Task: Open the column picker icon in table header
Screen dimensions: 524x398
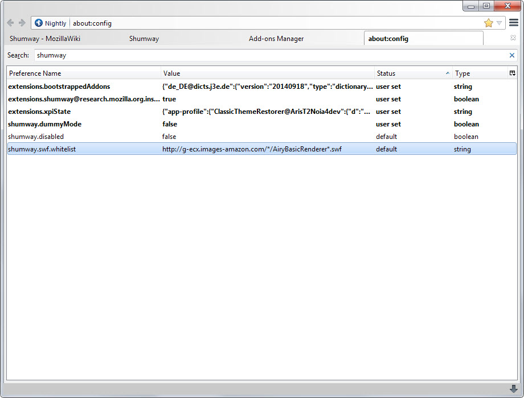Action: (x=512, y=73)
